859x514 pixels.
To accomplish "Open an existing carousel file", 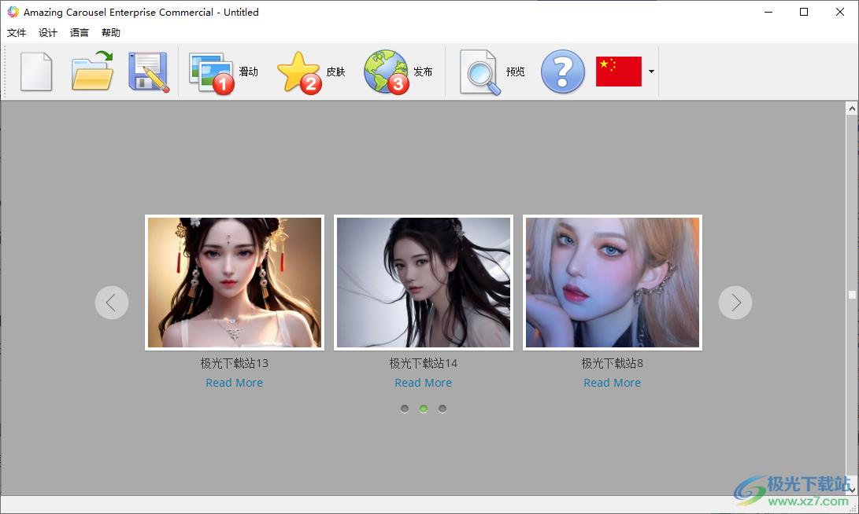I will coord(91,72).
